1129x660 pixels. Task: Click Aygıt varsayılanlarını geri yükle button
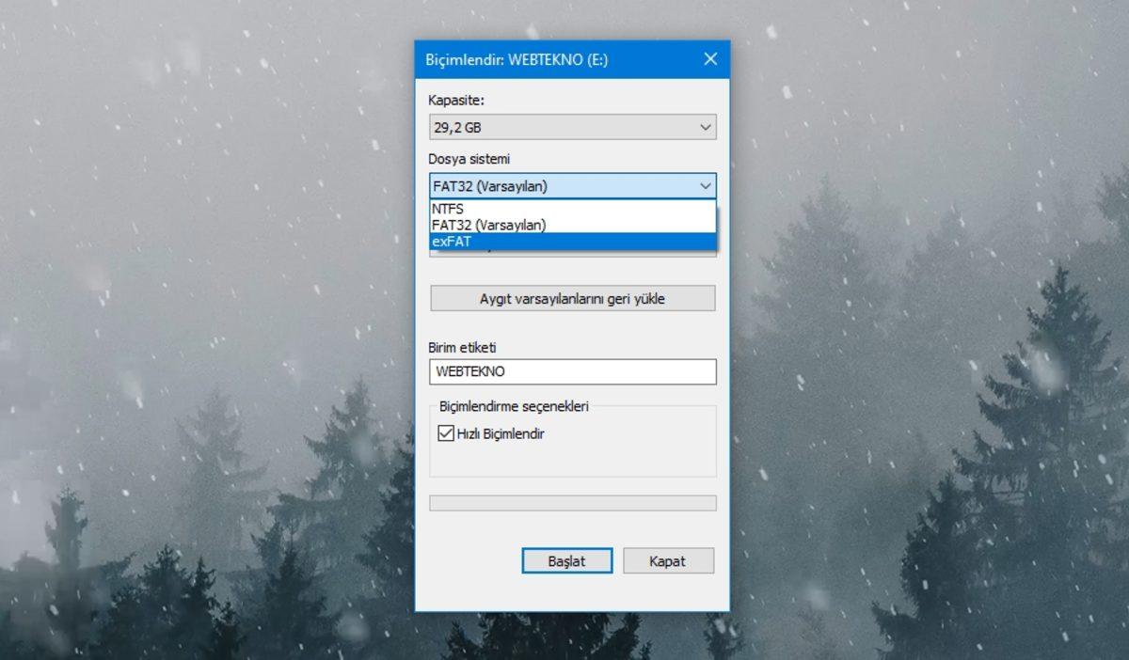pyautogui.click(x=572, y=298)
